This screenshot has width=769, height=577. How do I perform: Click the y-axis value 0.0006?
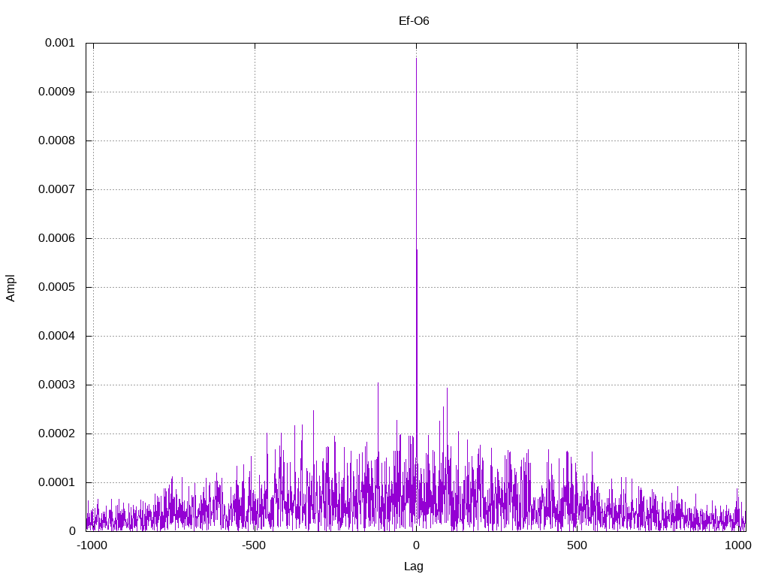click(57, 238)
